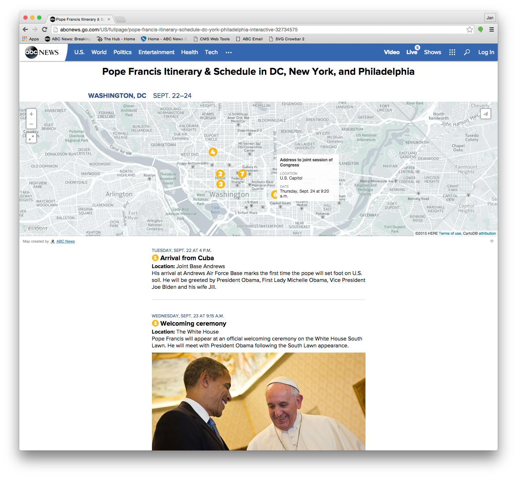The width and height of the screenshot is (517, 478).
Task: Click the Jan profile button
Action: tap(490, 18)
